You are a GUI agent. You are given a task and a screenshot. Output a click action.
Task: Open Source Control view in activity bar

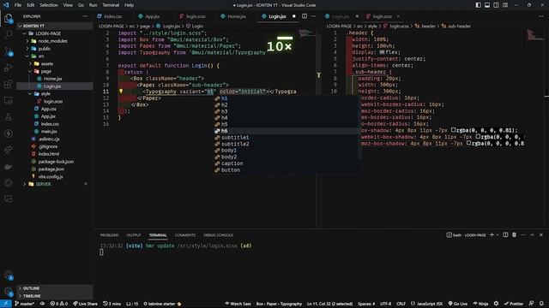(x=9, y=51)
